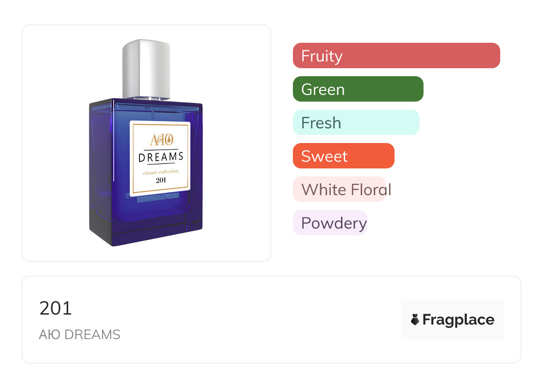Open the АЮ DREAMS brand link
Viewport: 543px width, 385px height.
point(80,335)
